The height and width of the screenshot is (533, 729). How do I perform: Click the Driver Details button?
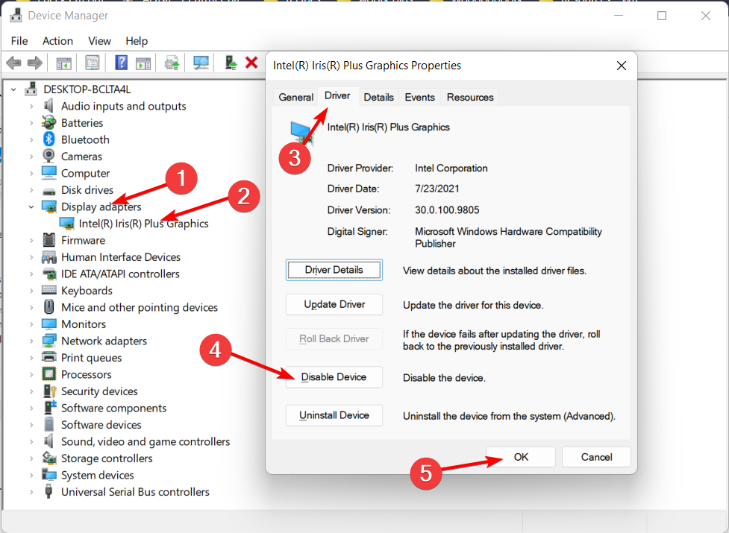(334, 270)
